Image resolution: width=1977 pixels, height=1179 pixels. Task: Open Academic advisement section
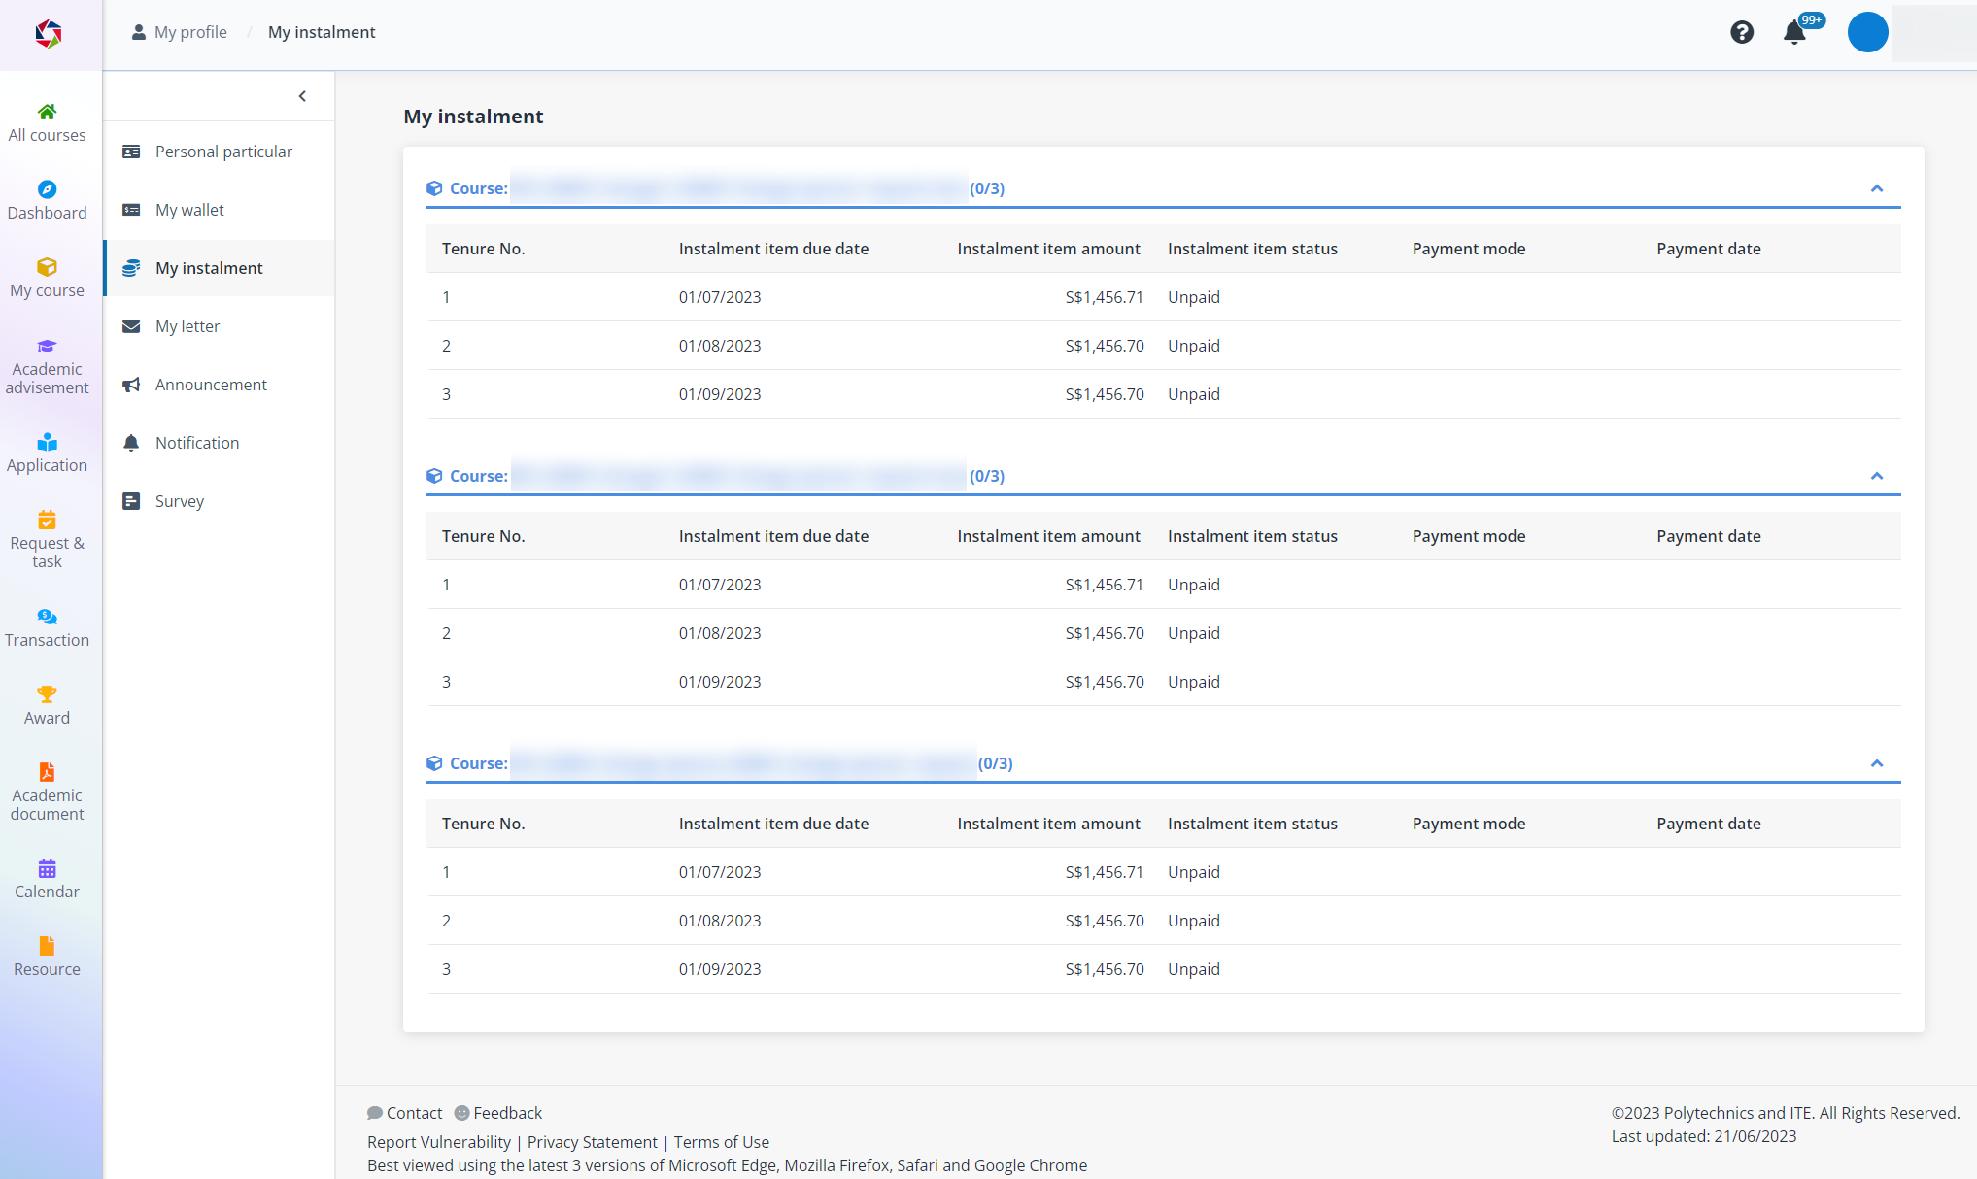coord(47,366)
